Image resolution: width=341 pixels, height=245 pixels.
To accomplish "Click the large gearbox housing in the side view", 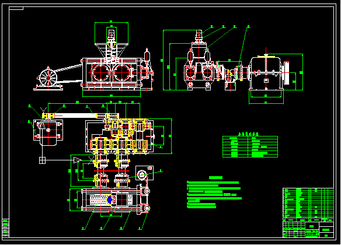I will pyautogui.click(x=266, y=73).
